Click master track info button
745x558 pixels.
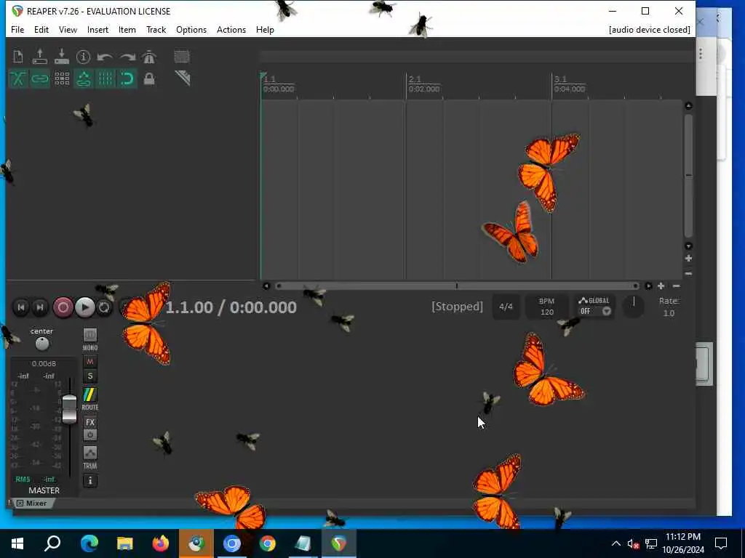pyautogui.click(x=89, y=481)
